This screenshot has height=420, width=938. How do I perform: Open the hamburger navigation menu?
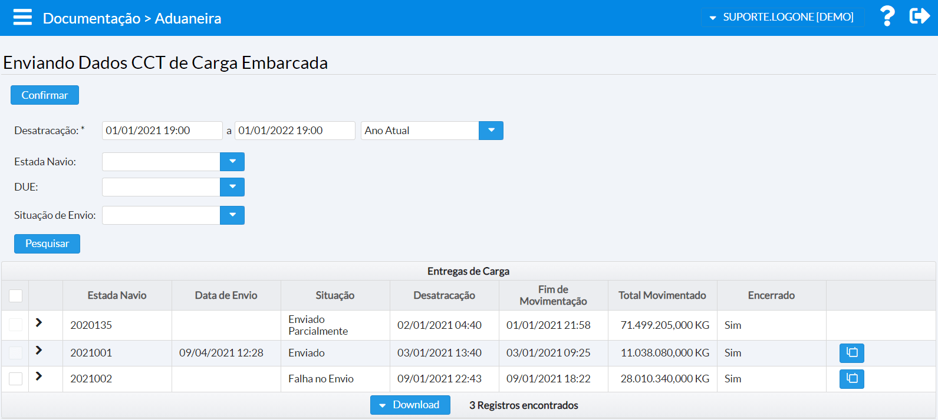click(x=22, y=17)
